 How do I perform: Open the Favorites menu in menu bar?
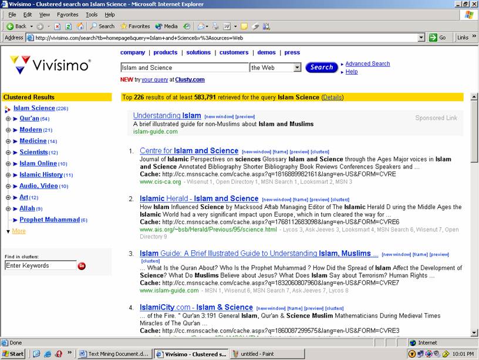tap(68, 15)
